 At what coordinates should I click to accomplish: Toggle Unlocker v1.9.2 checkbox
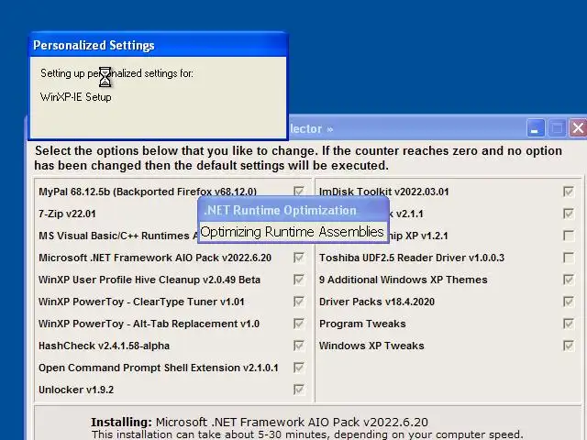tap(299, 390)
